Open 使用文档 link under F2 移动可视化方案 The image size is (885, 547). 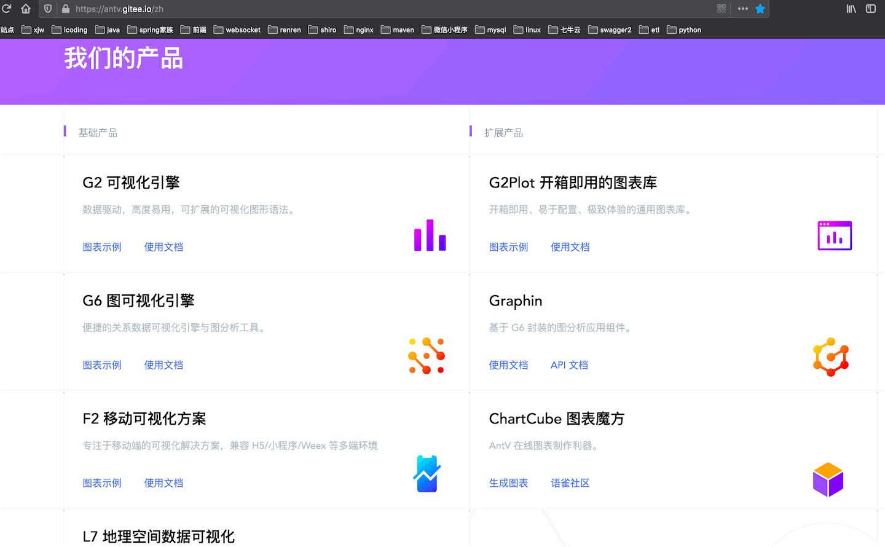pyautogui.click(x=163, y=483)
